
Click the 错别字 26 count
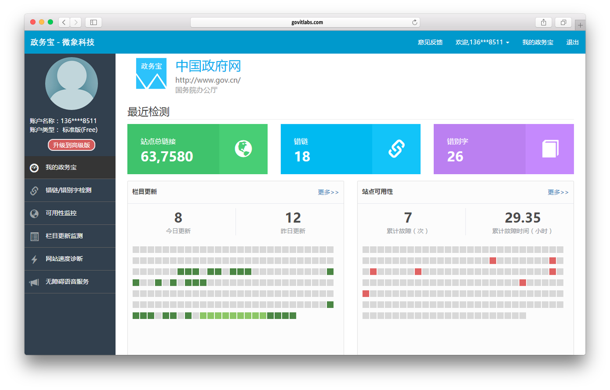455,156
